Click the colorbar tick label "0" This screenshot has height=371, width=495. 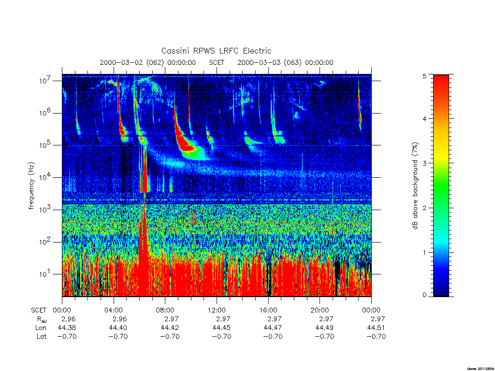coord(424,295)
